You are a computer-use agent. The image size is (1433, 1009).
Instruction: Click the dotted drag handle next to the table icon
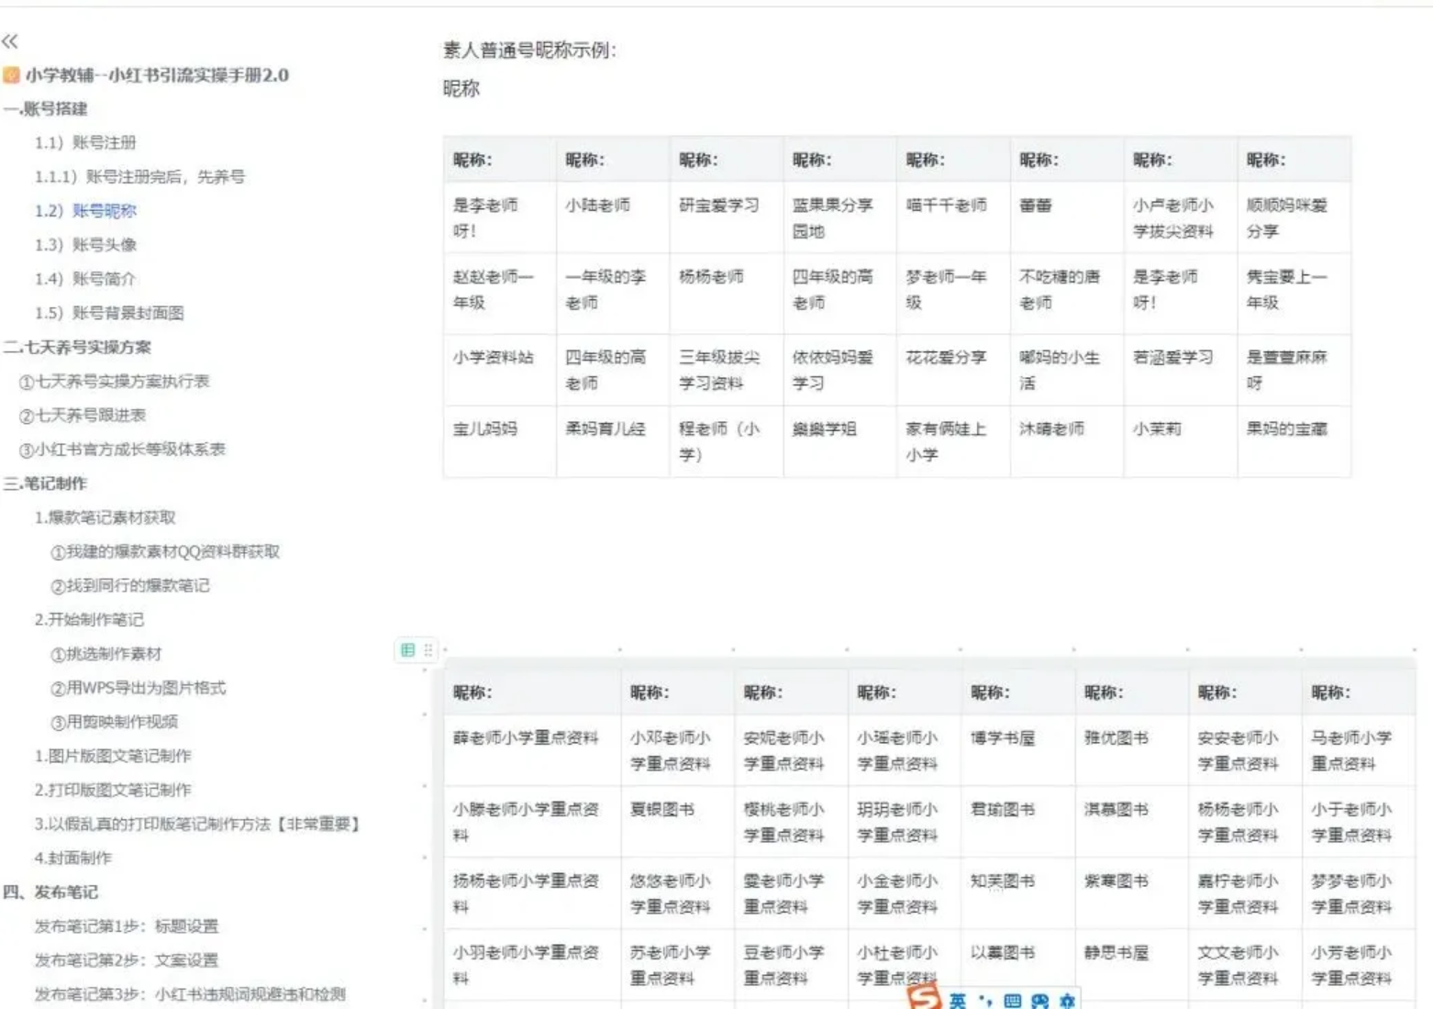[428, 649]
